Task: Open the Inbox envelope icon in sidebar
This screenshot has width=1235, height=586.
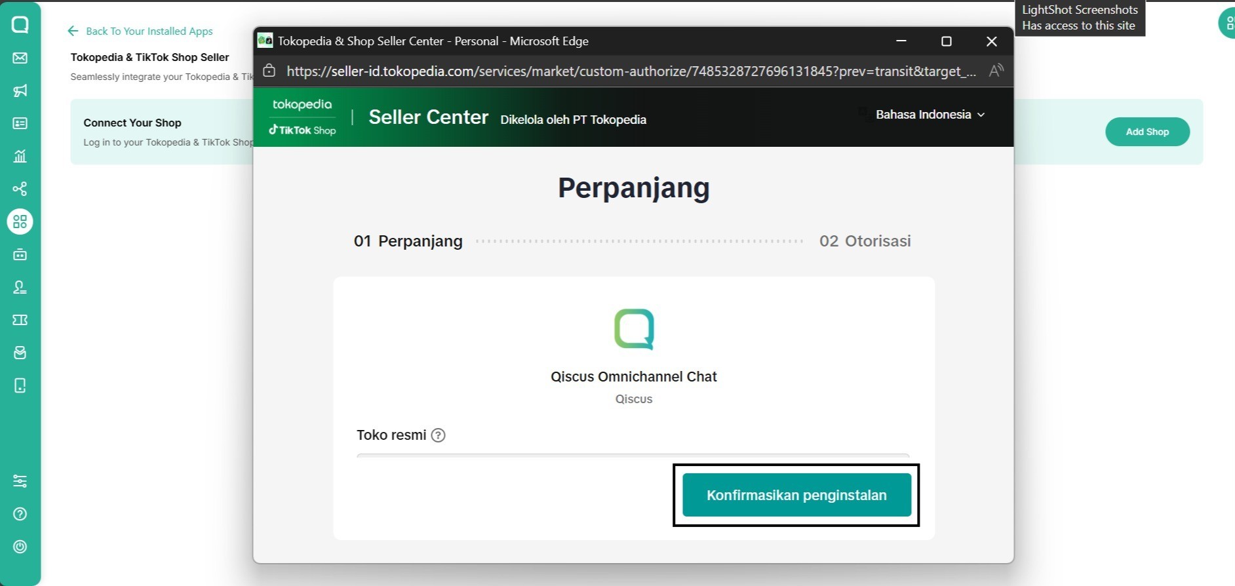Action: [x=20, y=58]
